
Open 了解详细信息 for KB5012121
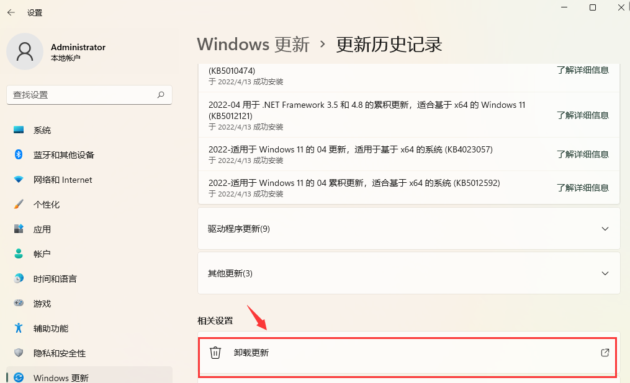pyautogui.click(x=583, y=115)
